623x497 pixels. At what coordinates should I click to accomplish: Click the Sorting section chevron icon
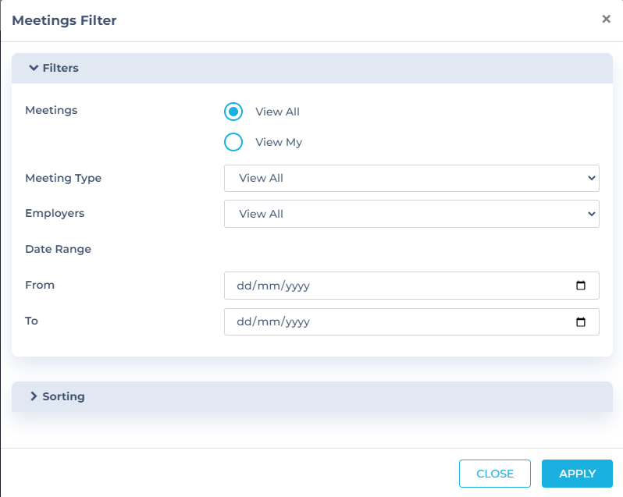(x=34, y=396)
